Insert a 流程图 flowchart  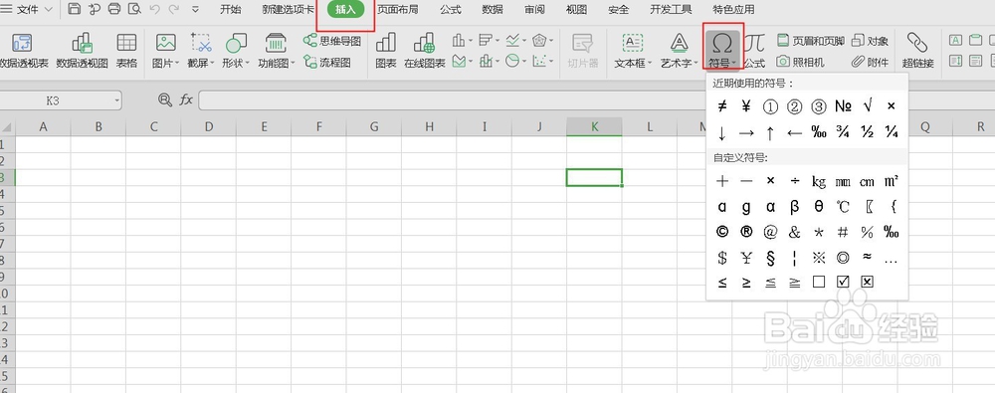pyautogui.click(x=326, y=63)
